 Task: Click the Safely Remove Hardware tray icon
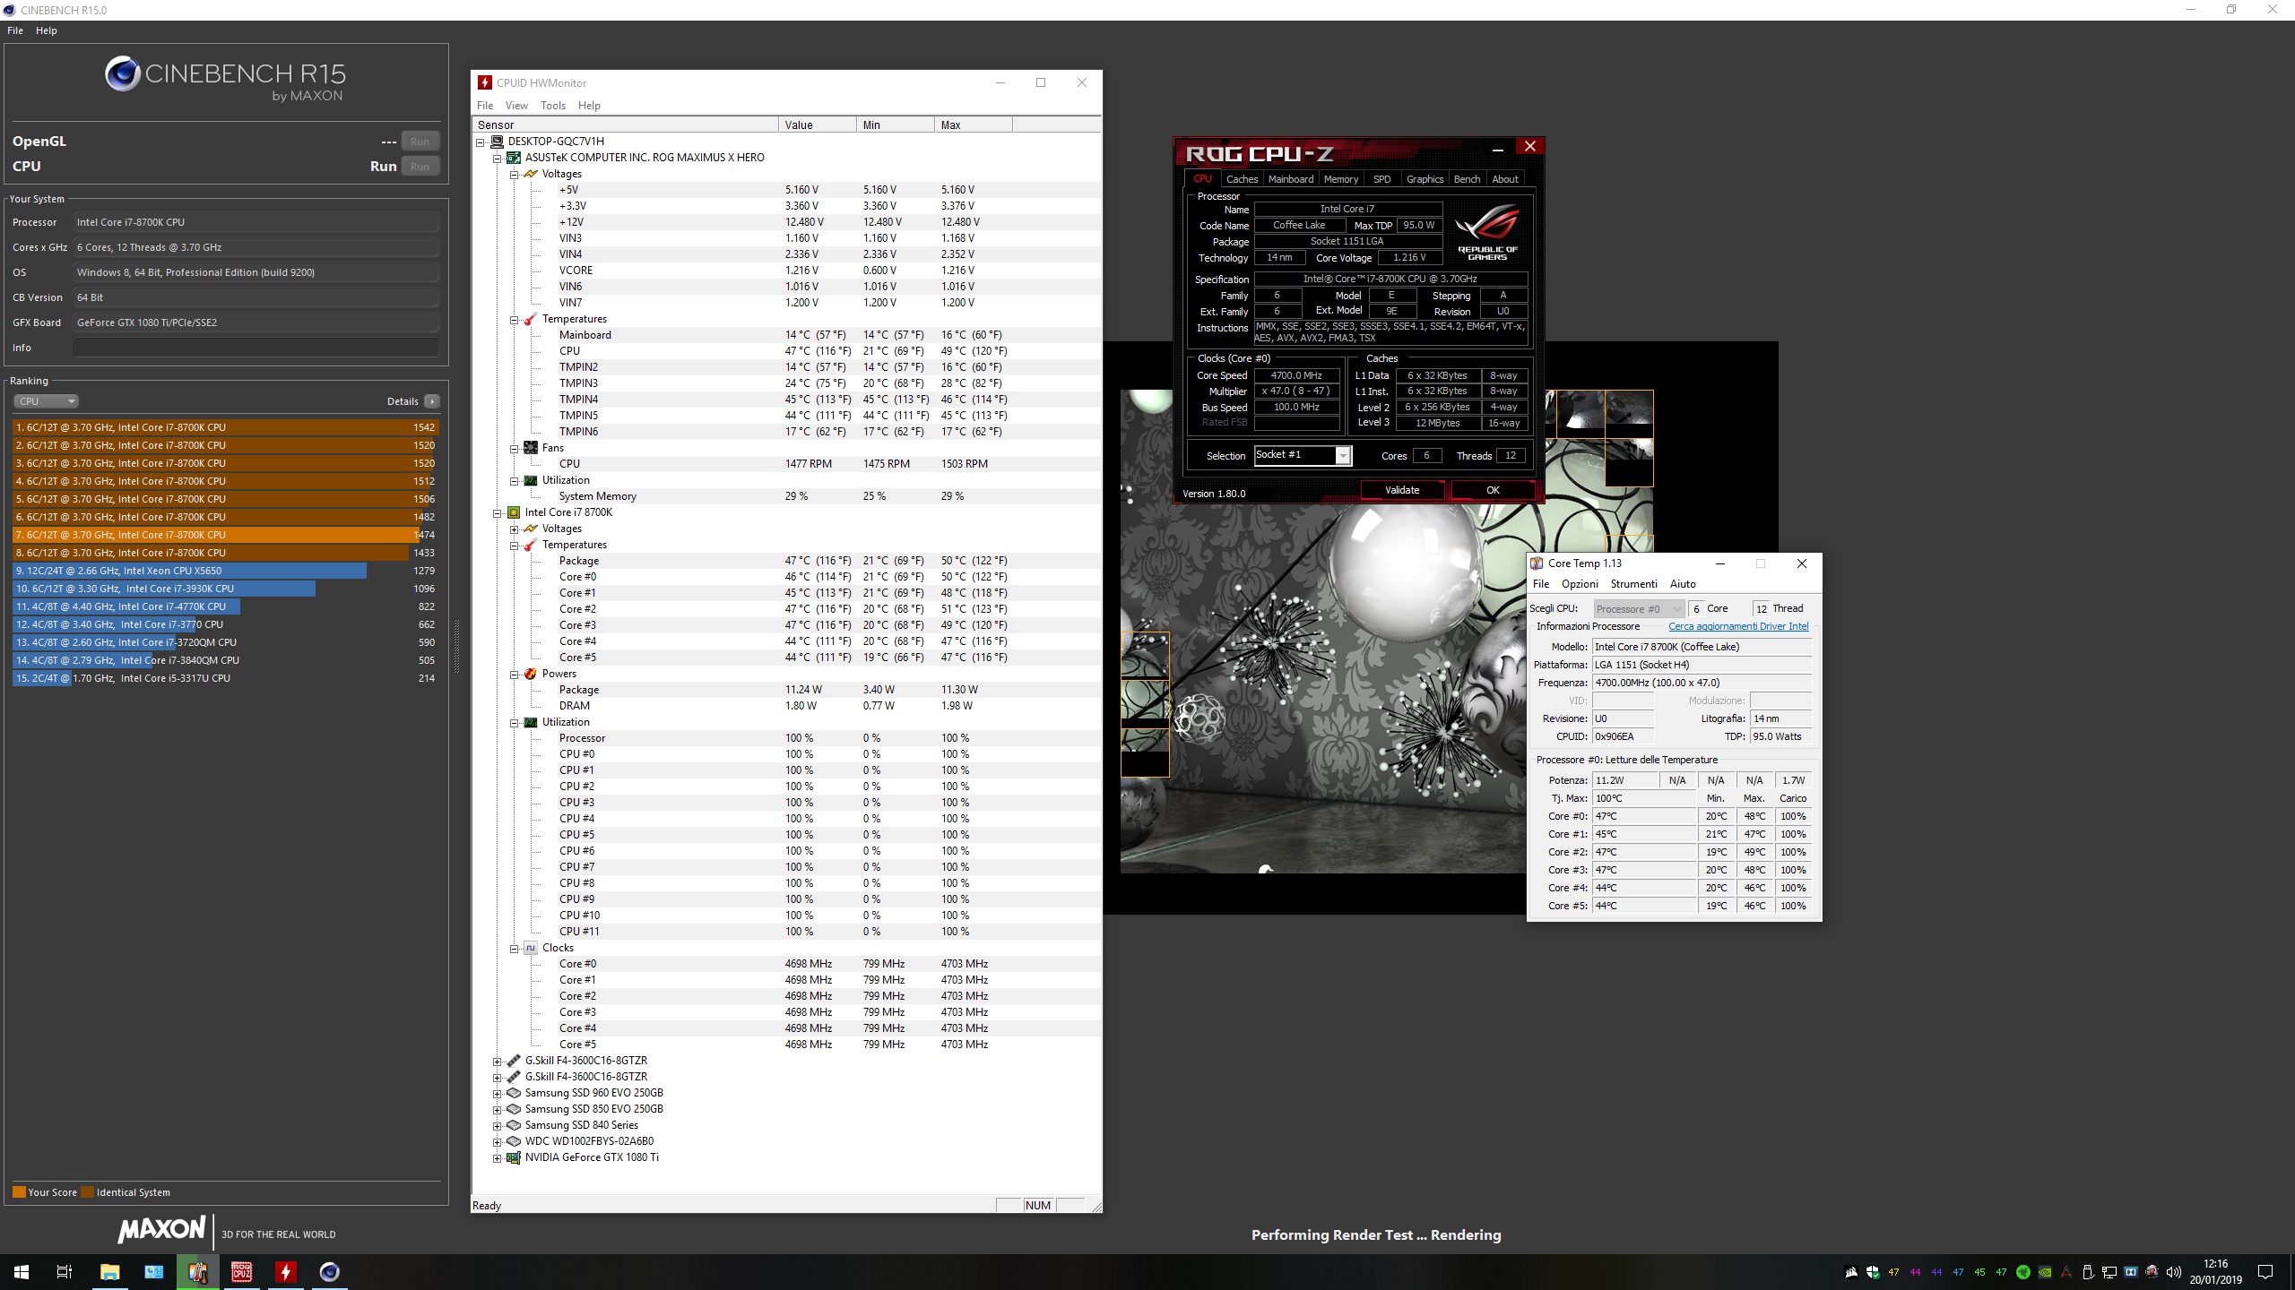pyautogui.click(x=2088, y=1272)
